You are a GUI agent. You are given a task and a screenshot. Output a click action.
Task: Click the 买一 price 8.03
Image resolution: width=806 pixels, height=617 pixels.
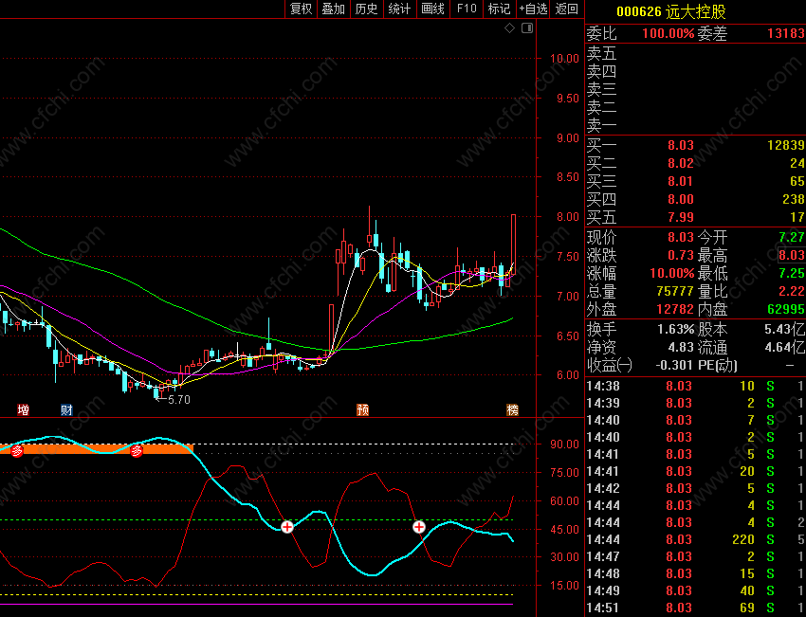pyautogui.click(x=681, y=145)
